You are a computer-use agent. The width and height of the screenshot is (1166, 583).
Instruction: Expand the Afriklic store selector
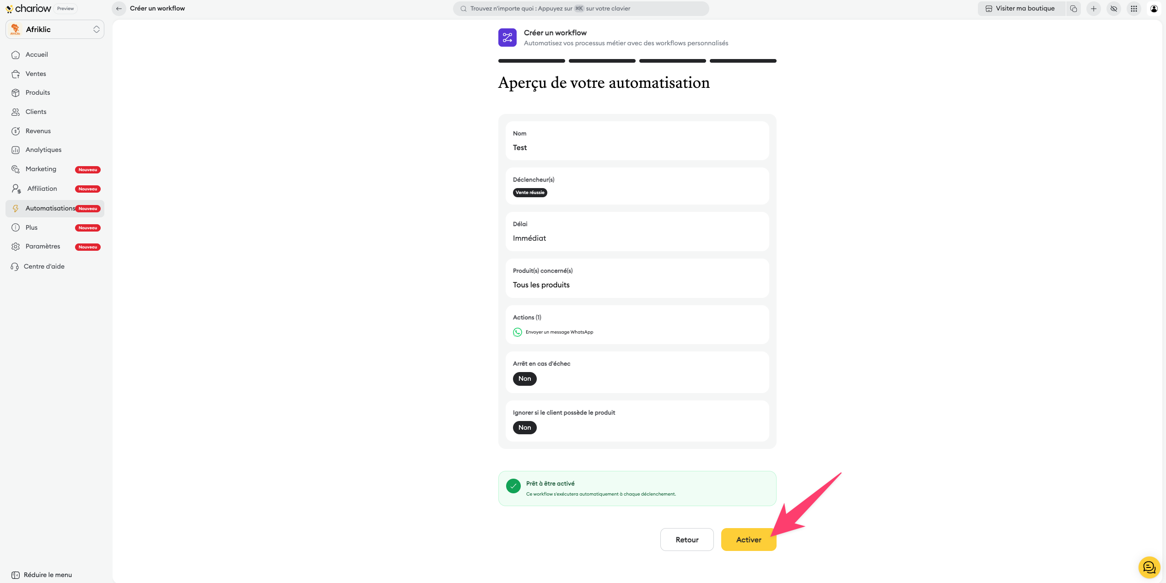tap(55, 29)
